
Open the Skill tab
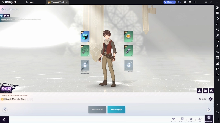(200, 120)
